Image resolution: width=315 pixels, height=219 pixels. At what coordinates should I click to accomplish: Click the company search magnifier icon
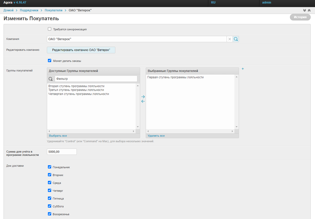click(x=236, y=39)
